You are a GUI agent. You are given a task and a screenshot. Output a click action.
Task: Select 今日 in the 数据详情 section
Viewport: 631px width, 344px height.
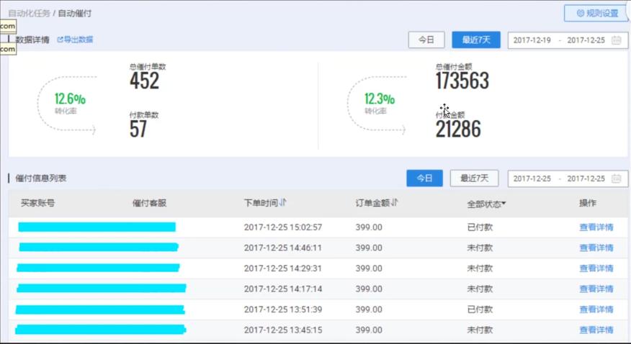click(426, 40)
